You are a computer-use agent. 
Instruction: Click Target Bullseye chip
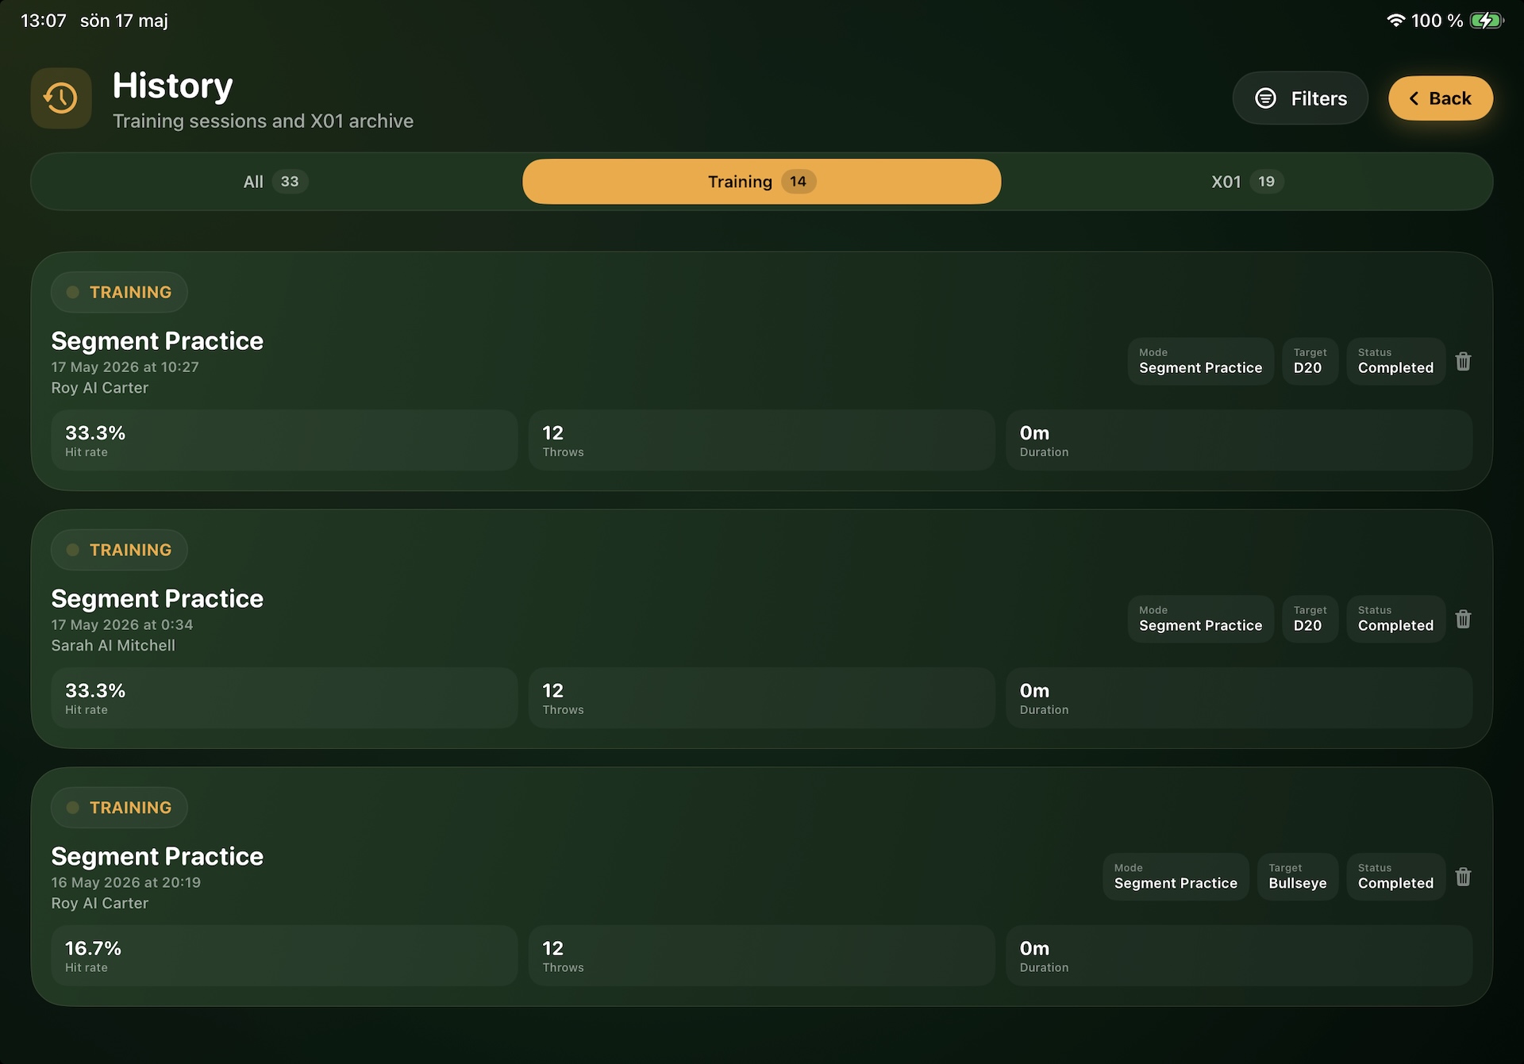[x=1298, y=878]
